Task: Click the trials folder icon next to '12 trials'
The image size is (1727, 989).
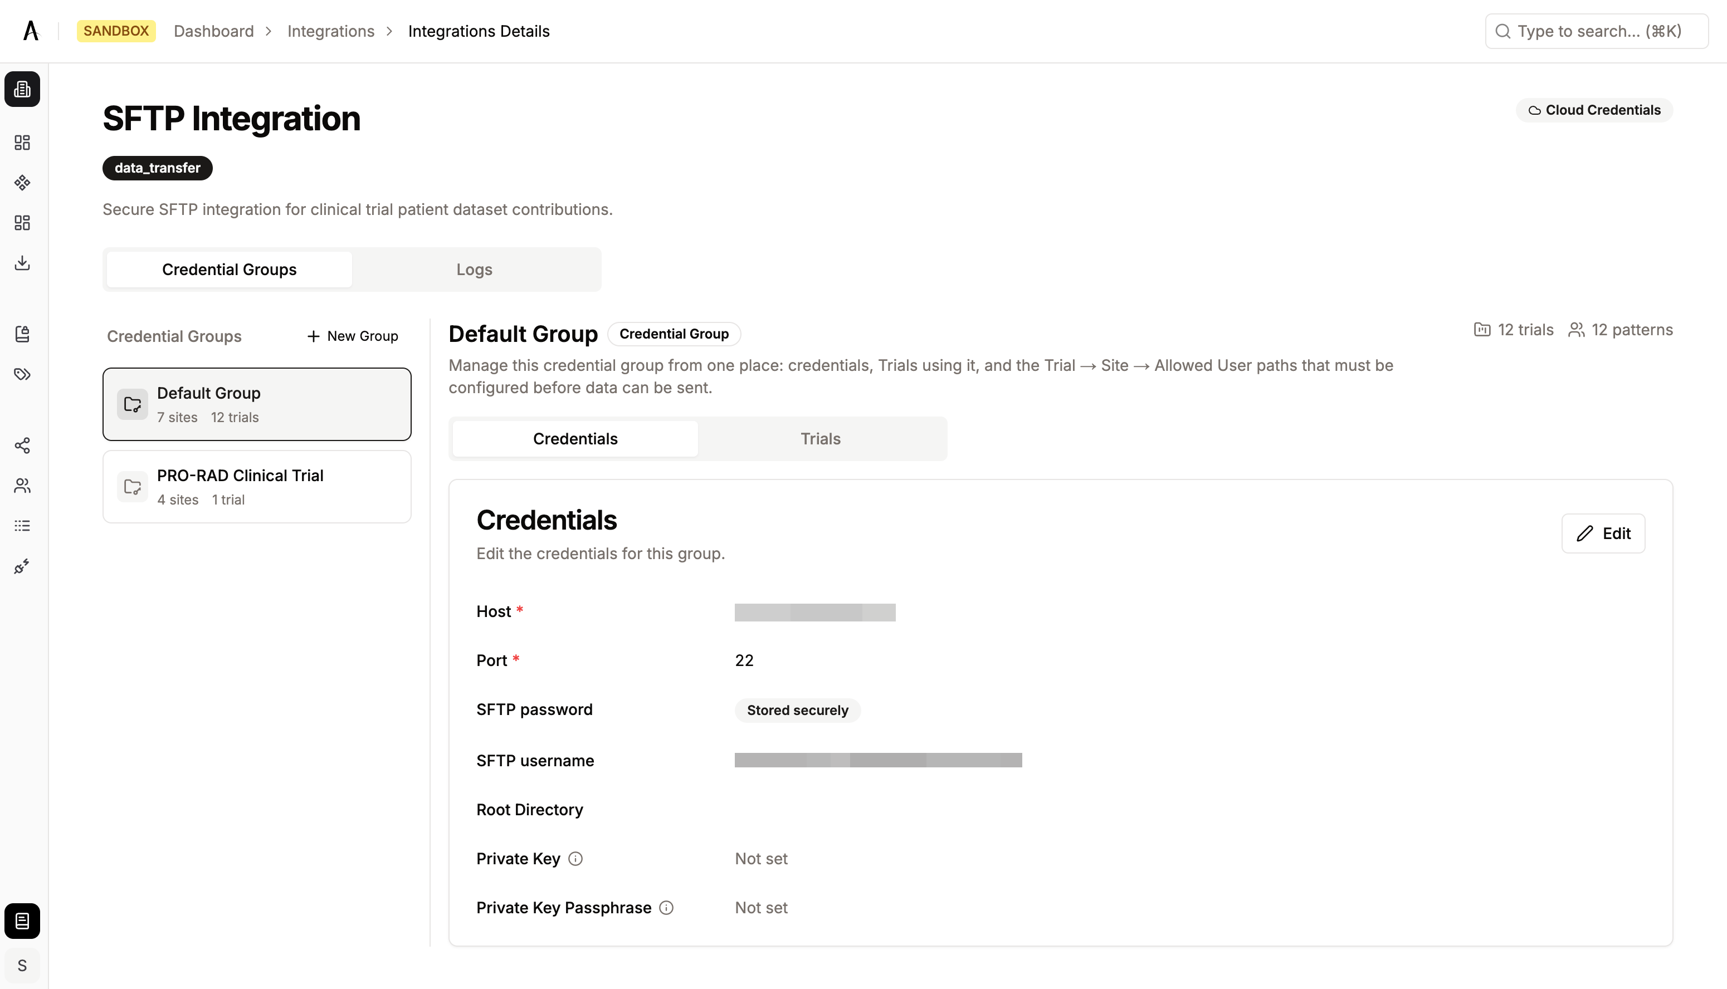Action: tap(1482, 330)
